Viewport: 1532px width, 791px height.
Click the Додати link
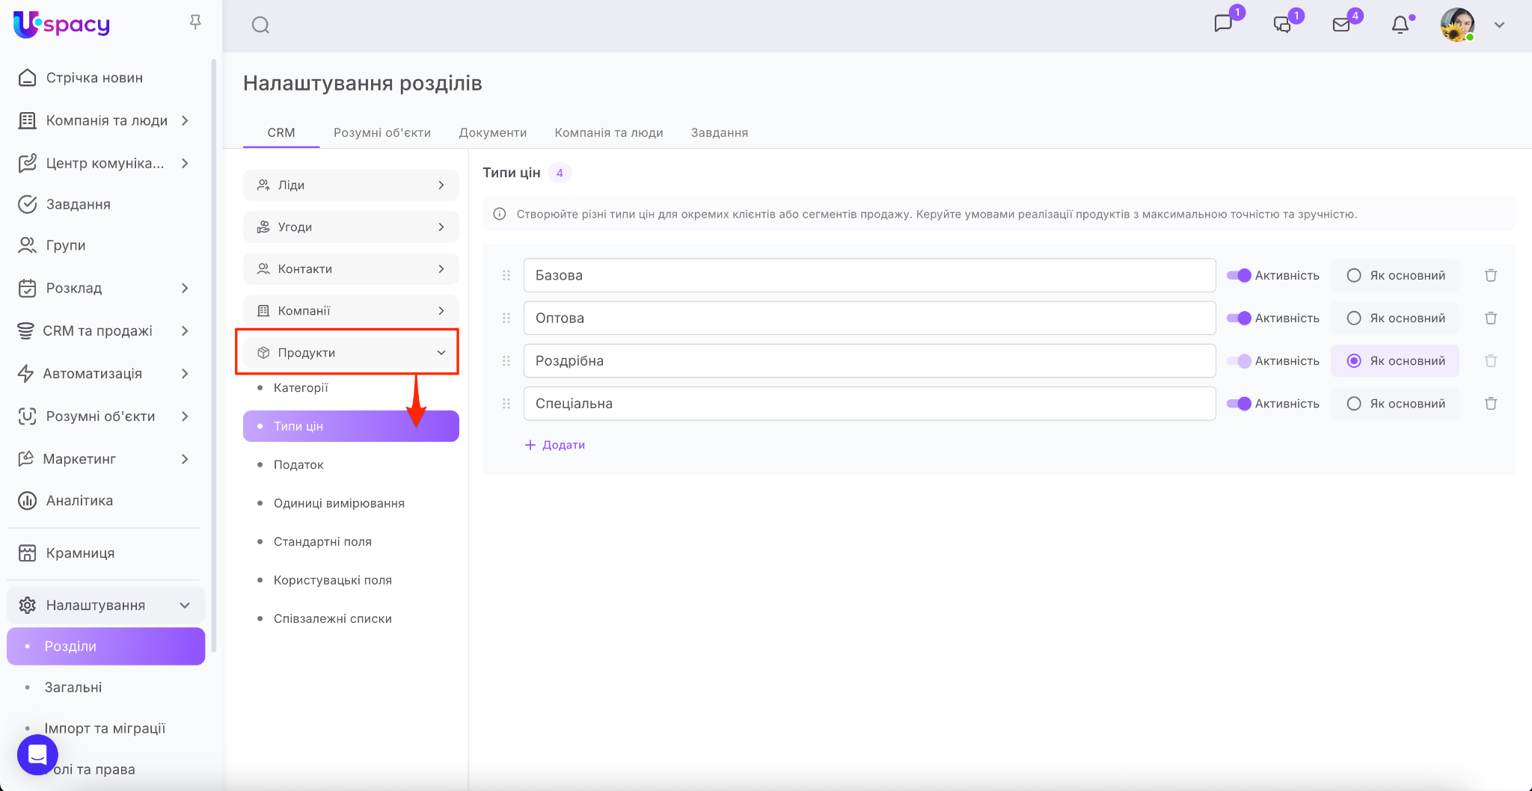click(x=555, y=445)
